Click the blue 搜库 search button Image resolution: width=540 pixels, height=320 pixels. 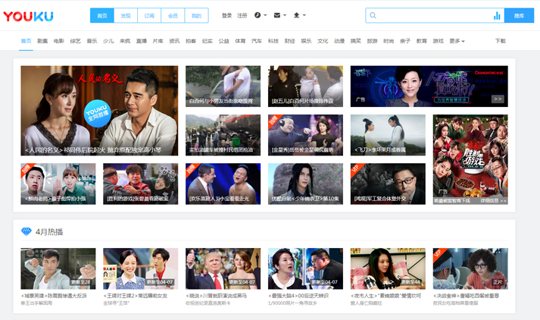(x=519, y=15)
